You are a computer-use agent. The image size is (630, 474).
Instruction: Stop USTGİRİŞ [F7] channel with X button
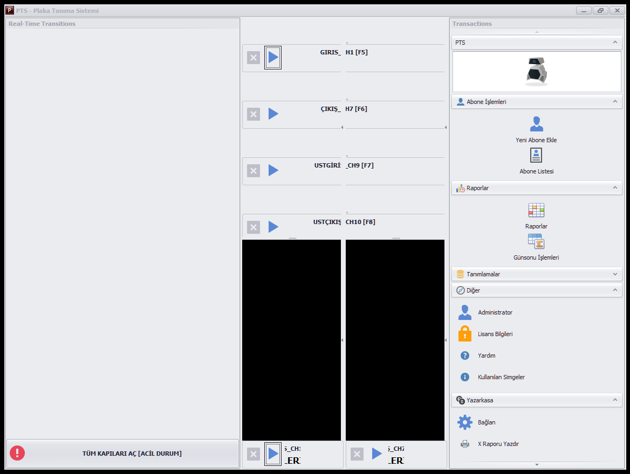[254, 171]
